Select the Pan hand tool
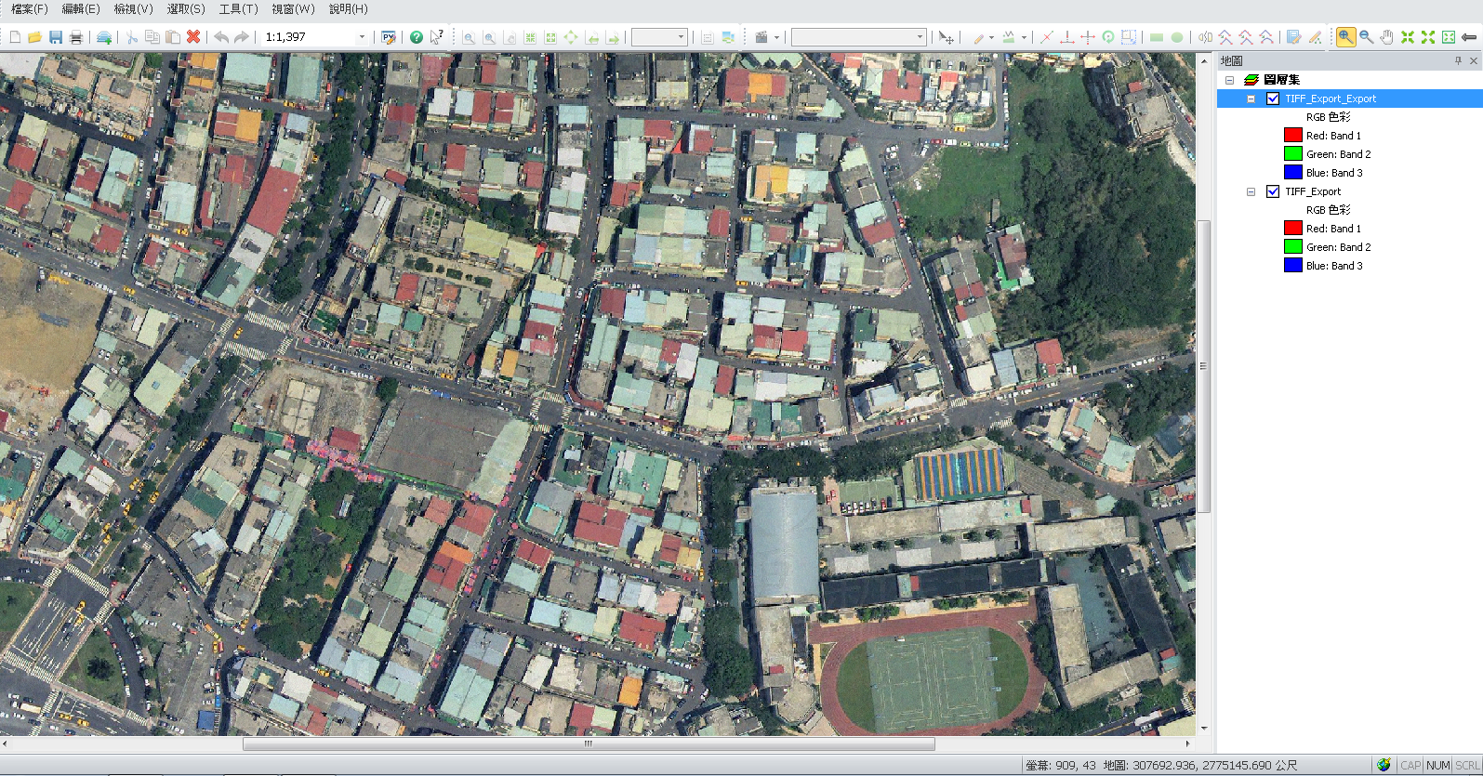 1386,37
